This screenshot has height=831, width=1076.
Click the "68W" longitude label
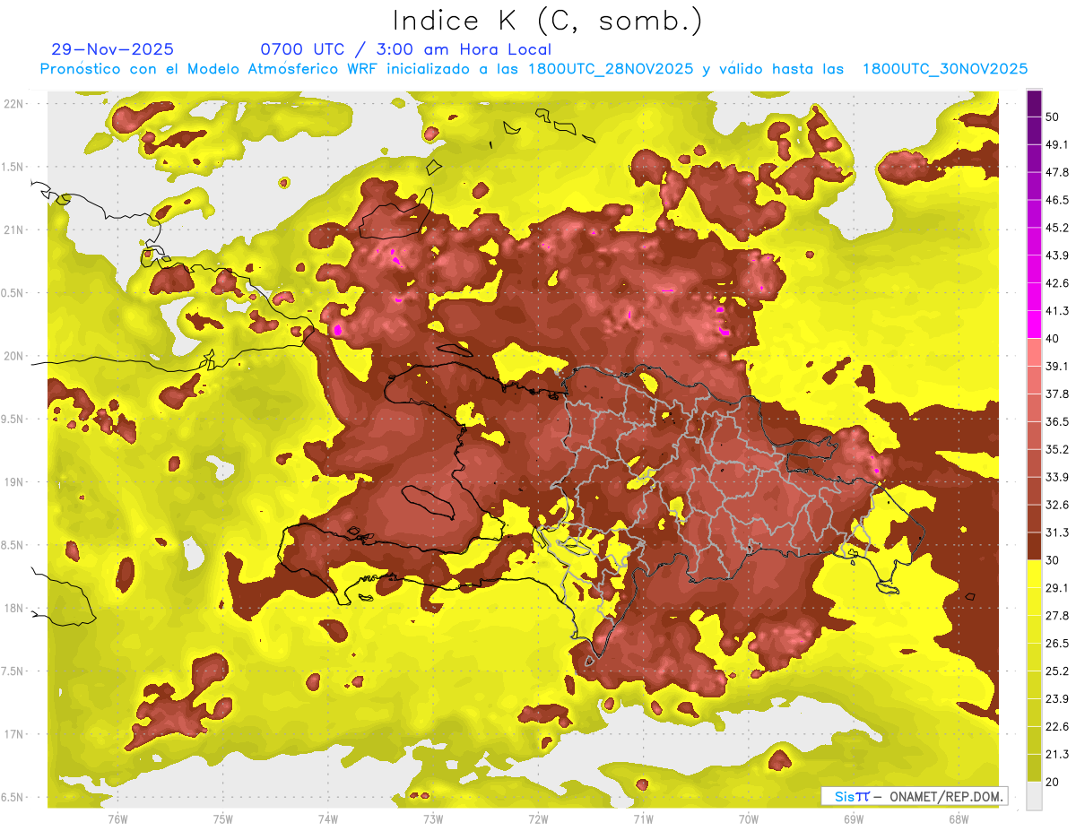pyautogui.click(x=958, y=818)
